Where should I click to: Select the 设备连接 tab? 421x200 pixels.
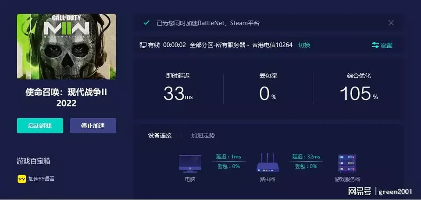(x=160, y=135)
